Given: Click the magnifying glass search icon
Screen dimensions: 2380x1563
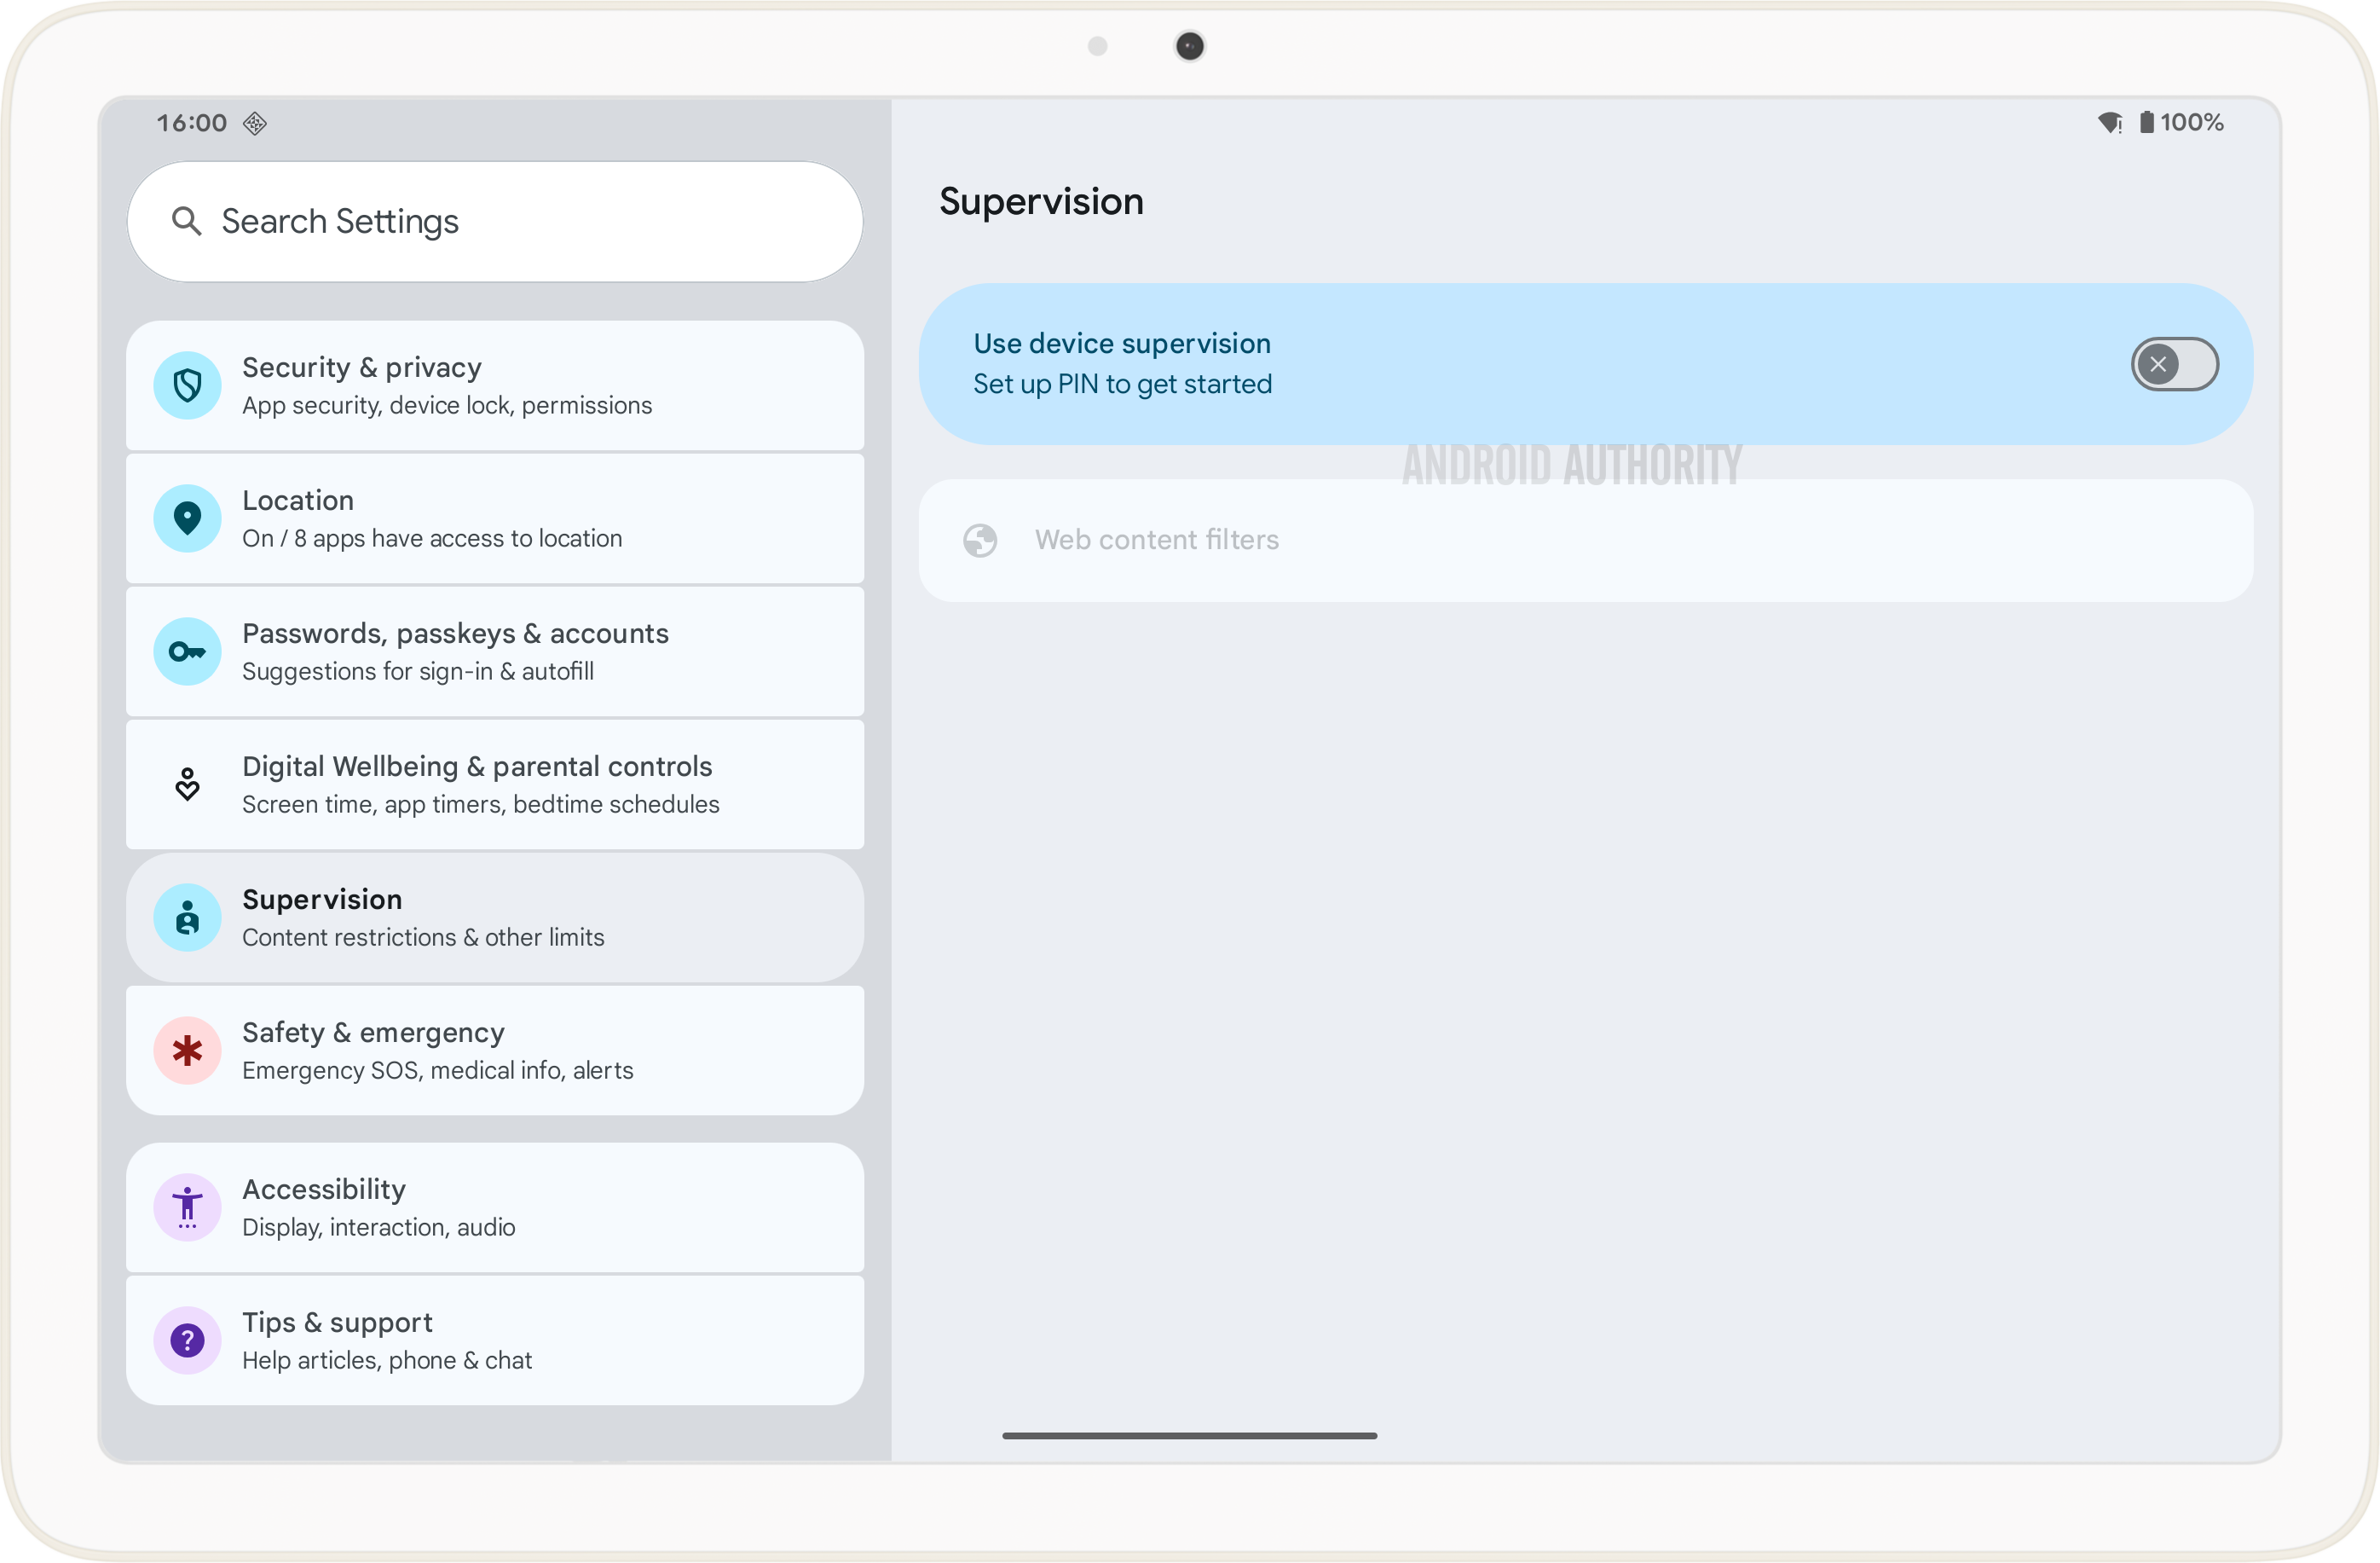Looking at the screenshot, I should [186, 221].
